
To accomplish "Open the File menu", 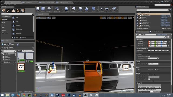I will [x=2, y=5].
